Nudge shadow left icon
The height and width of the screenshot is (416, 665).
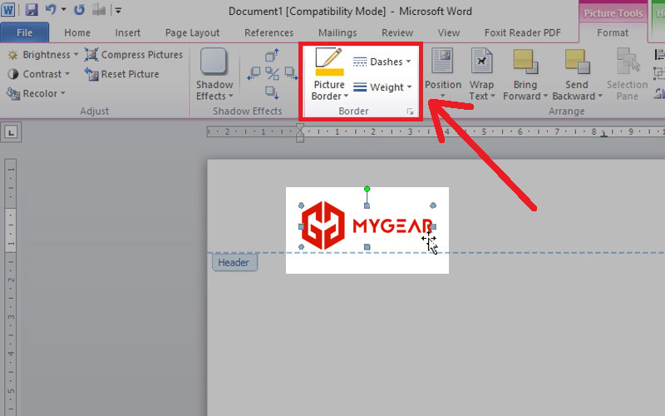click(254, 74)
